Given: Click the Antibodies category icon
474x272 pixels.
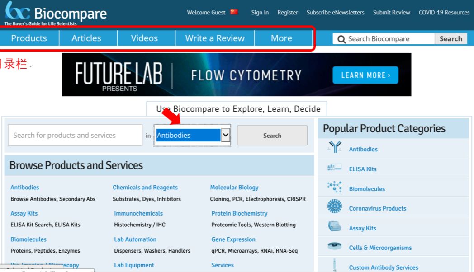Looking at the screenshot, I should coord(335,147).
